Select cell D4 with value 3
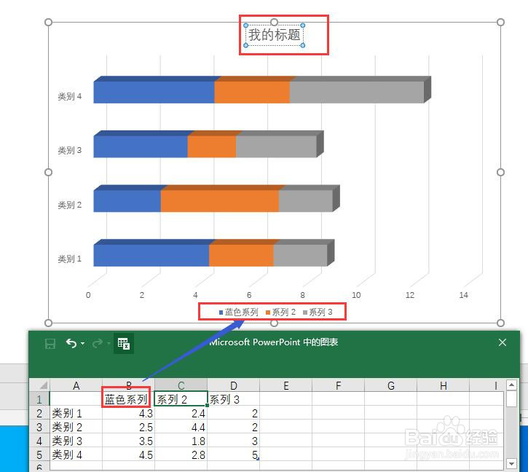 tap(233, 441)
